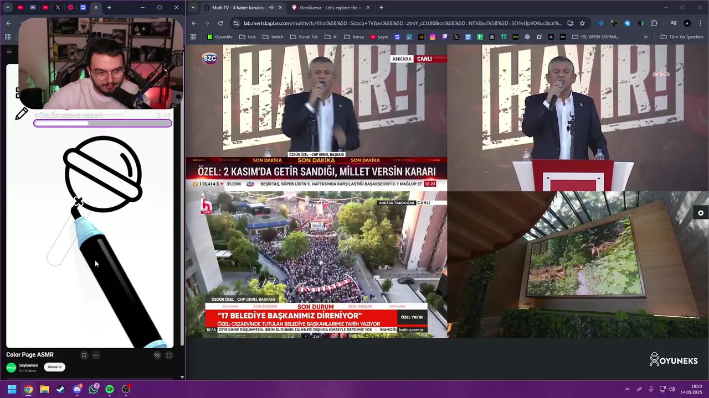The width and height of the screenshot is (709, 398).
Task: View site information icon in address bar
Action: click(x=237, y=23)
